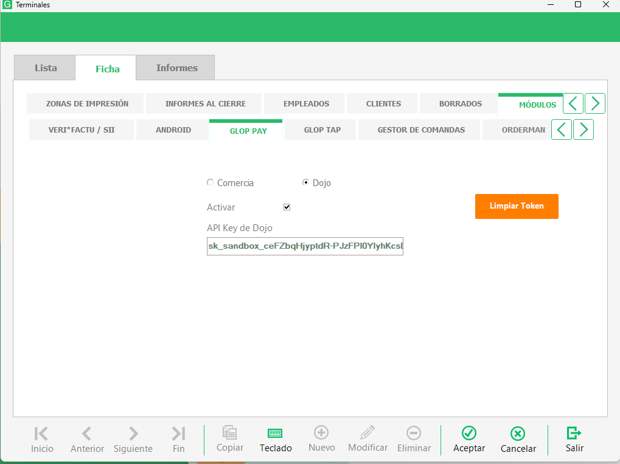Exit the window with Salir

click(x=574, y=440)
